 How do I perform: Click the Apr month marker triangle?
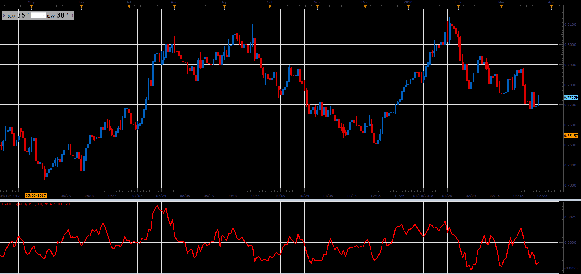[551, 7]
